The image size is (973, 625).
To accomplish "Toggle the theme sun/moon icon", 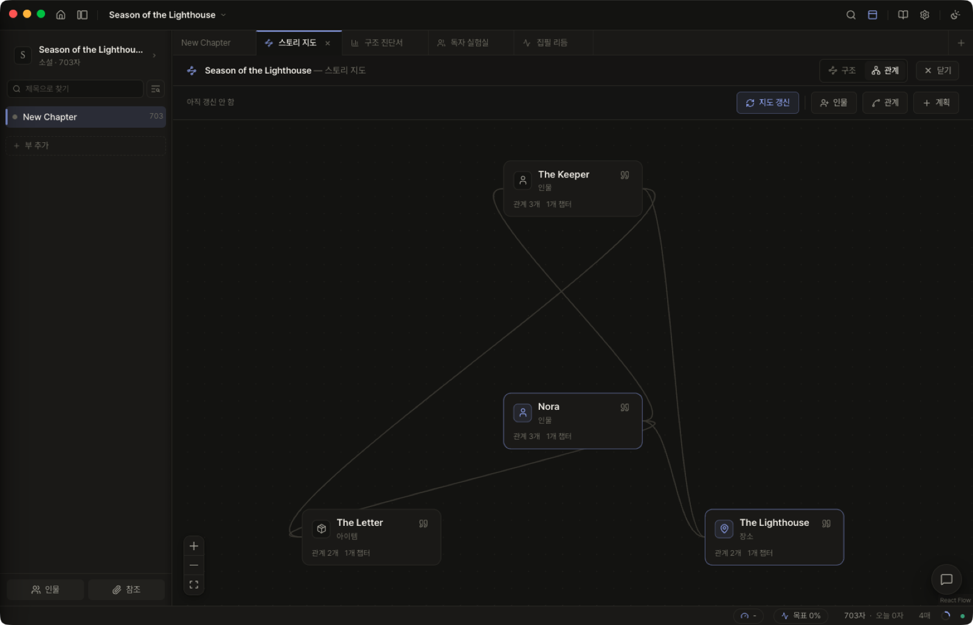I will (x=955, y=15).
